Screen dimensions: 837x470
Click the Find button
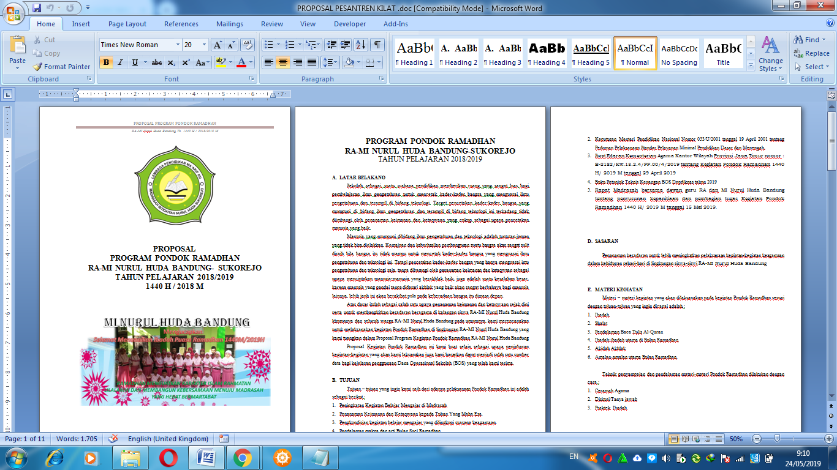click(x=809, y=40)
